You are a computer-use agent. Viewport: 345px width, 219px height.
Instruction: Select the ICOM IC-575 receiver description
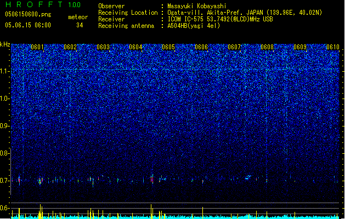point(220,19)
